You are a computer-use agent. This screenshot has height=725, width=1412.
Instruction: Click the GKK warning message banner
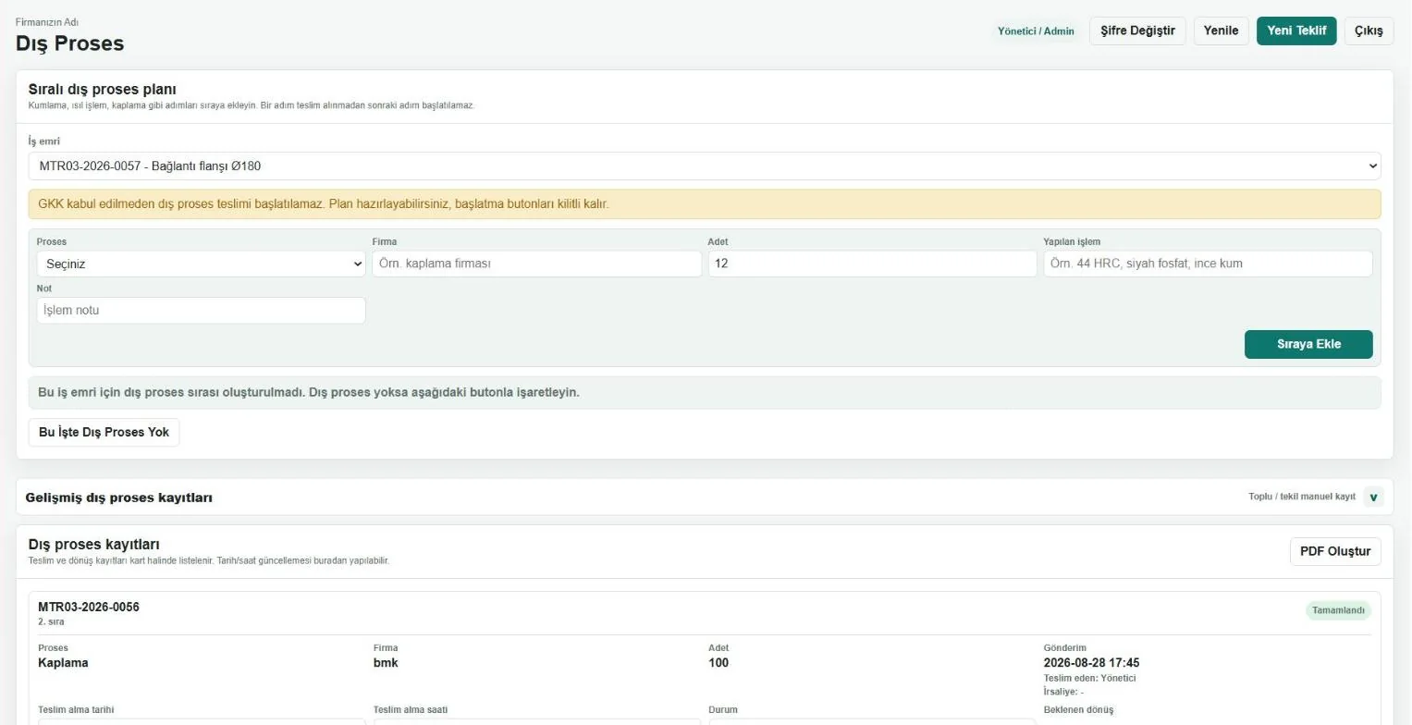tap(704, 203)
